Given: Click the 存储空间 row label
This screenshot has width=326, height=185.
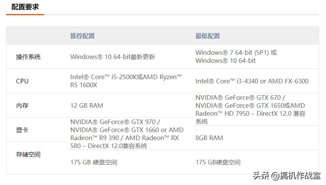Looking at the screenshot, I should 28,154.
